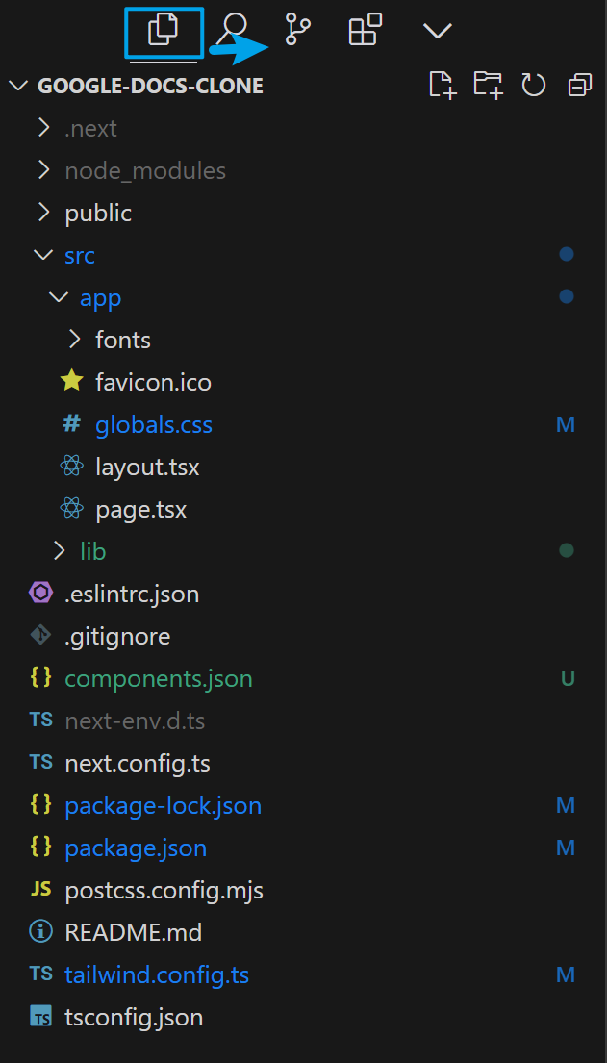Expand the public folder
607x1063 pixels.
pos(98,213)
